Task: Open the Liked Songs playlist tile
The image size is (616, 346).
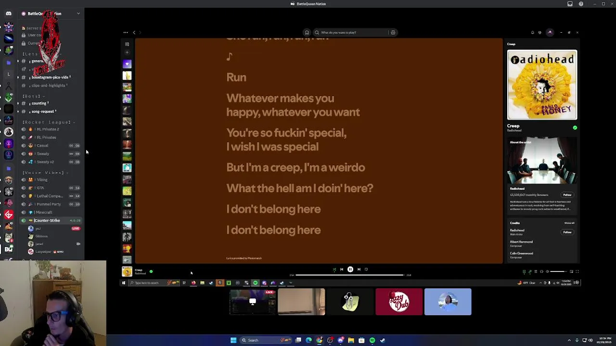Action: [x=127, y=64]
